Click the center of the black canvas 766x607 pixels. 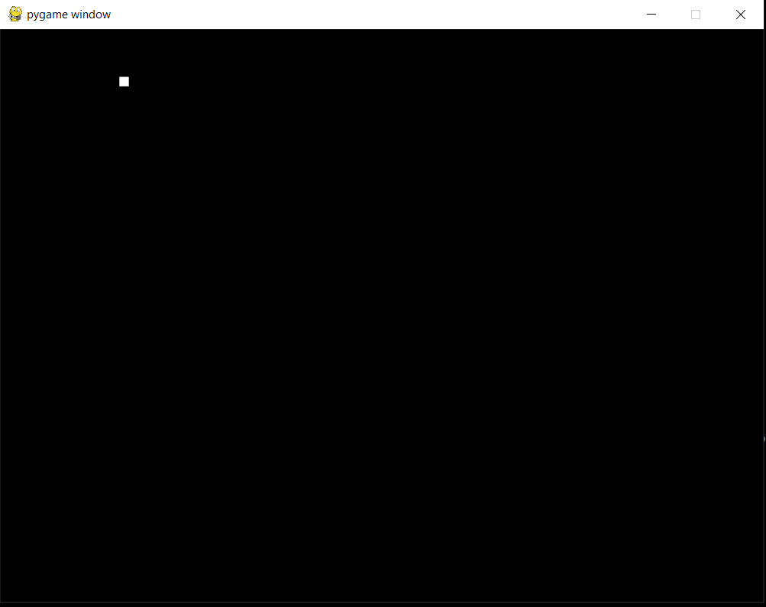coord(382,316)
